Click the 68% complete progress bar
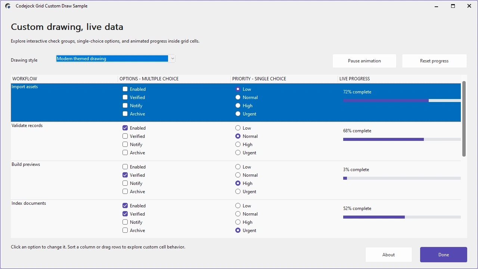Viewport: 478px width, 269px height. point(402,139)
